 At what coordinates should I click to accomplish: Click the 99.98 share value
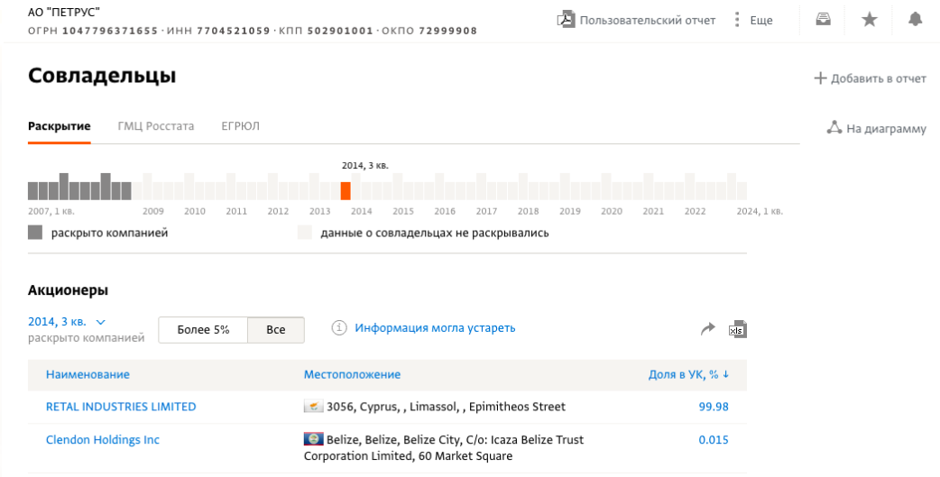coord(714,407)
